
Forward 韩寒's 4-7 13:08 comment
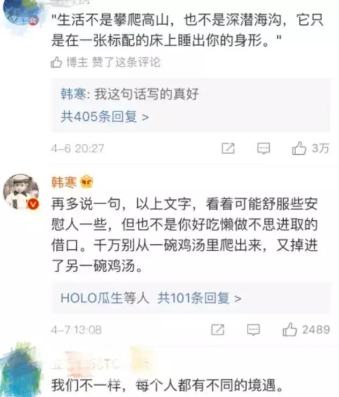pos(218,330)
